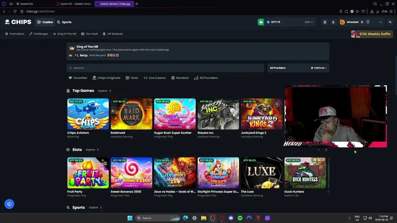Open the browser easy setup sliders icon

pyautogui.click(x=391, y=11)
